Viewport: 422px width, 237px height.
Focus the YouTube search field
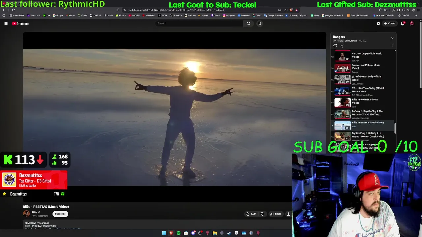tap(199, 23)
